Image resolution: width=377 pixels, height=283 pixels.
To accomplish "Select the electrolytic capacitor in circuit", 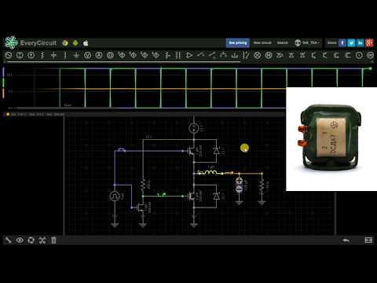I will point(239,185).
